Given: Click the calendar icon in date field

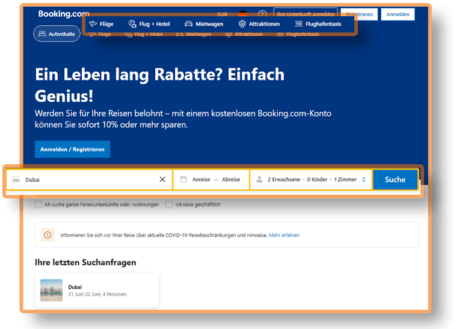Looking at the screenshot, I should (x=183, y=179).
